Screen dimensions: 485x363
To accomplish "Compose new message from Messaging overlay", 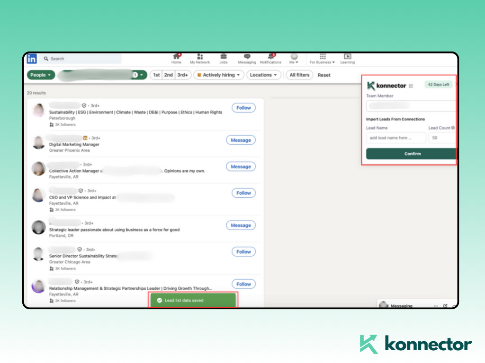I will (x=445, y=306).
